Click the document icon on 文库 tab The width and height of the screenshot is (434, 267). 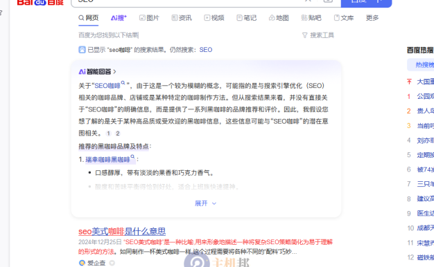(336, 18)
